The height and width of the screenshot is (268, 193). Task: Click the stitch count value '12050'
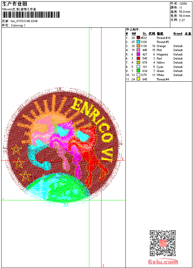[x=183, y=4]
